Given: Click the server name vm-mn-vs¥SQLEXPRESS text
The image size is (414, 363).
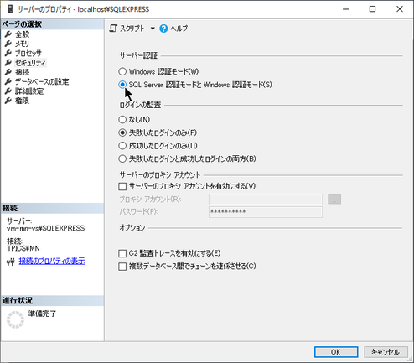Looking at the screenshot, I should [46, 228].
